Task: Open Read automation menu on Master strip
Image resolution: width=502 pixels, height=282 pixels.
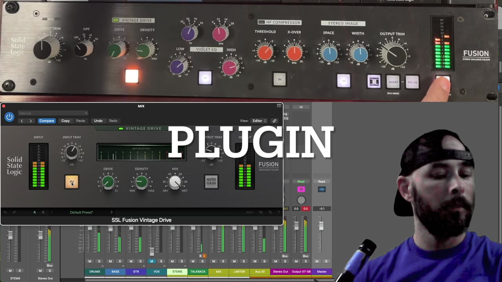Action: click(x=322, y=181)
